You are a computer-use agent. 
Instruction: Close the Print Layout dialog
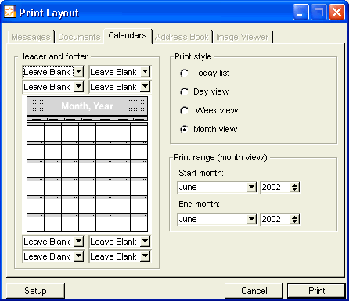(336, 13)
